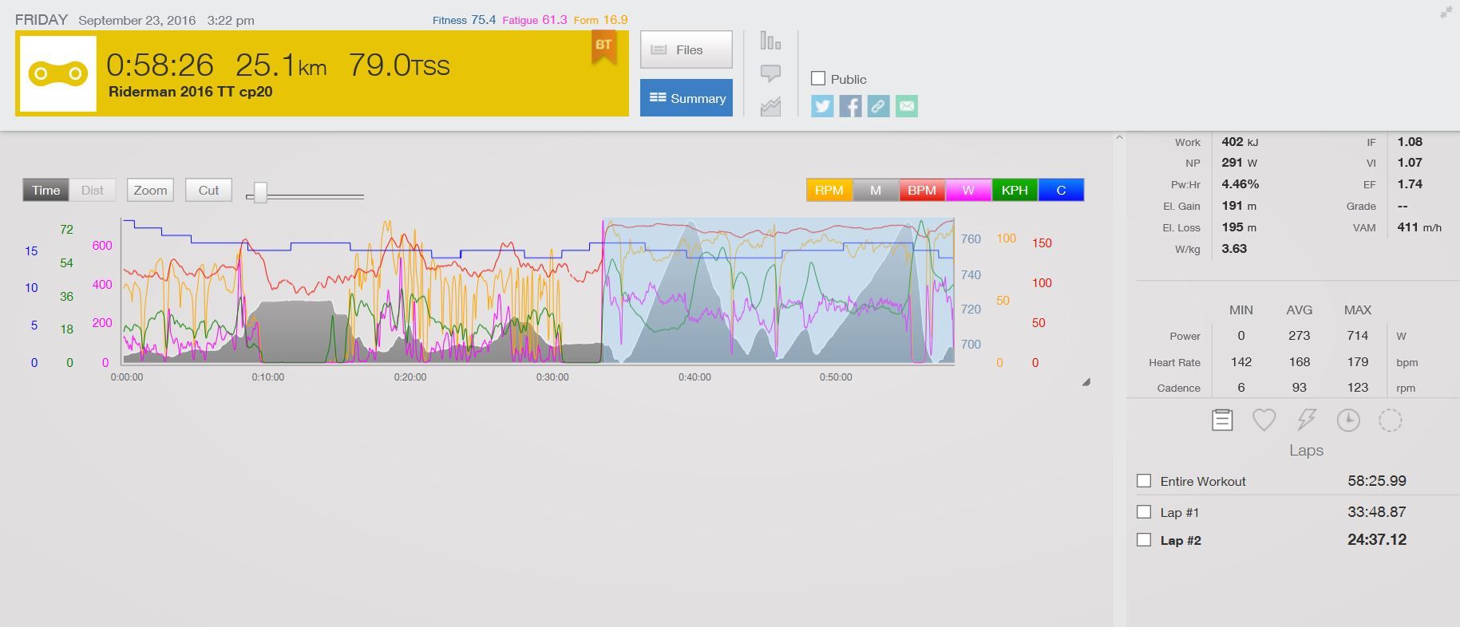
Task: Click the max power 714 value
Action: 1358,336
